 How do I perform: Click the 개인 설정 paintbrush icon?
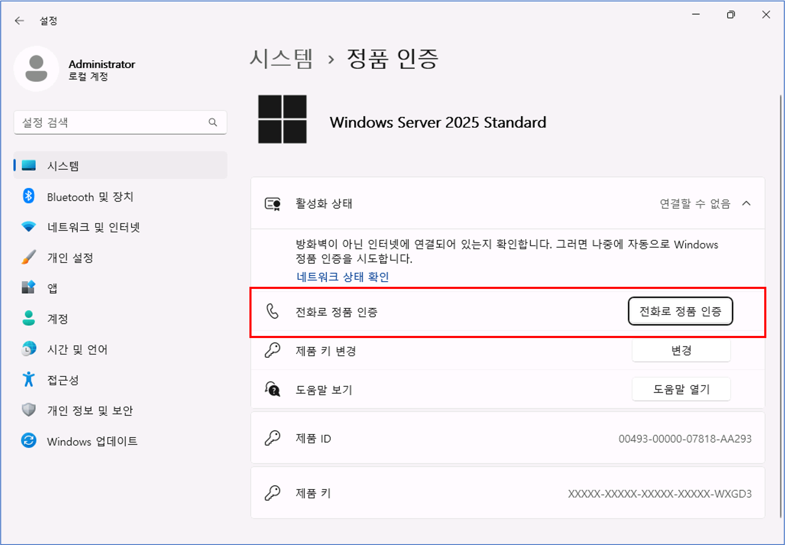click(29, 257)
